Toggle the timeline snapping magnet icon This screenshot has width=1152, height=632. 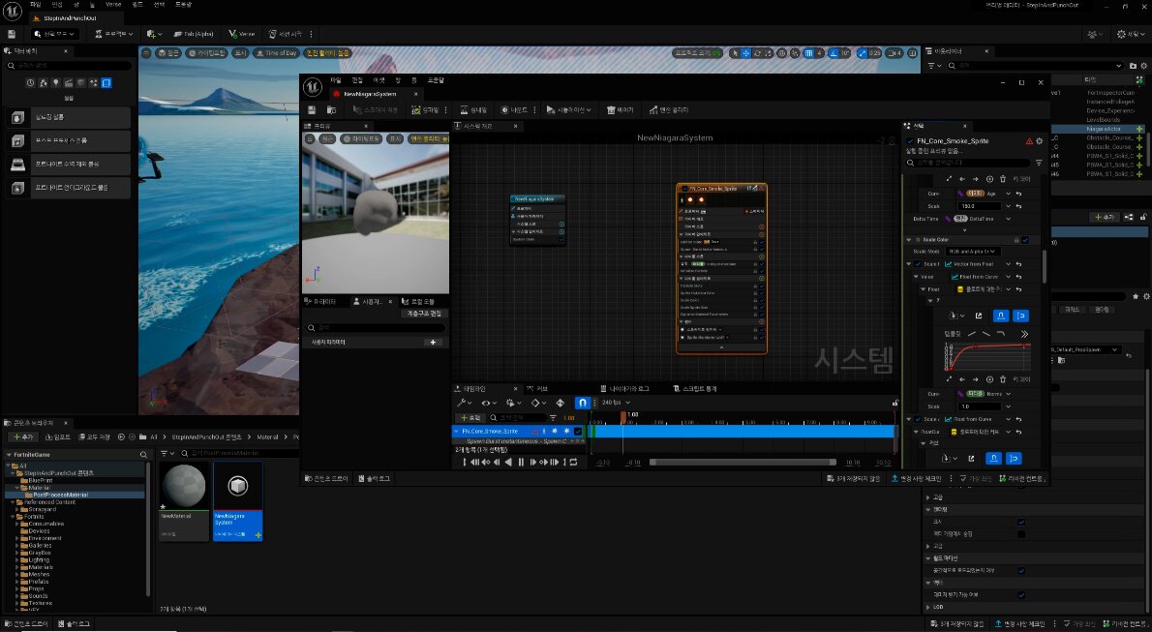583,403
